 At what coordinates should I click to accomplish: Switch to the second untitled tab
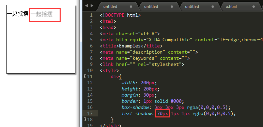coord(151,6)
